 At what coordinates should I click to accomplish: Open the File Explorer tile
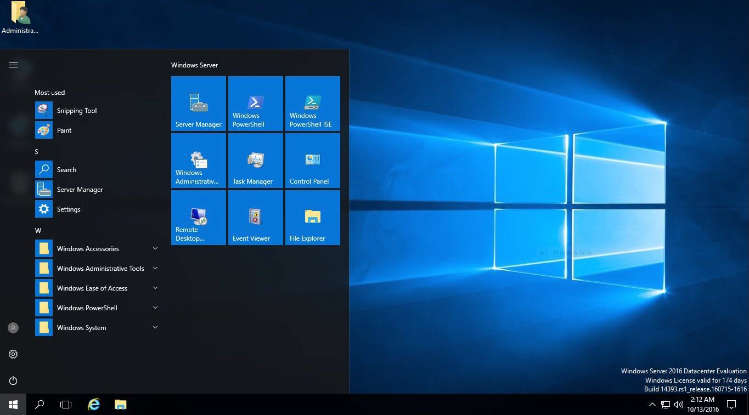312,217
